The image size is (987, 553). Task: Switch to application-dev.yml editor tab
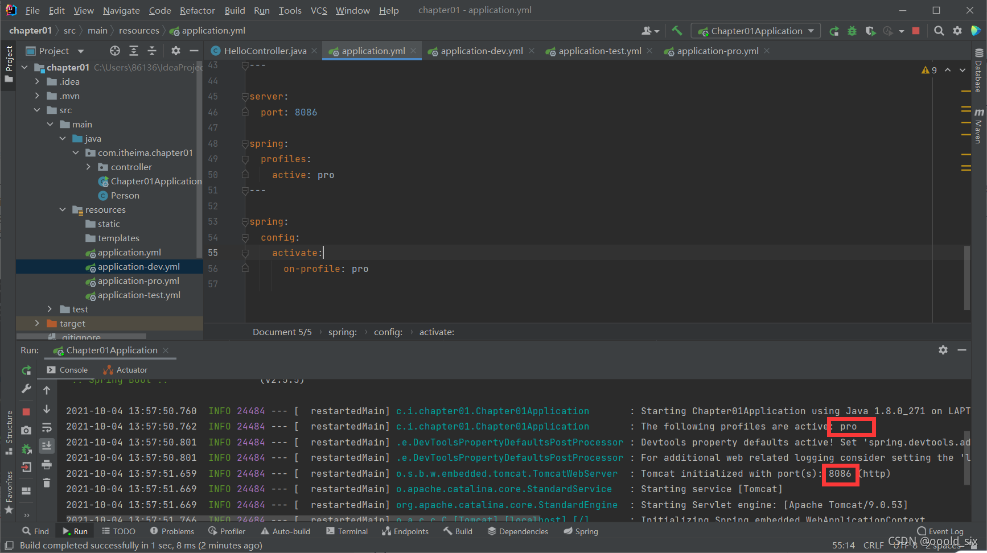coord(482,51)
